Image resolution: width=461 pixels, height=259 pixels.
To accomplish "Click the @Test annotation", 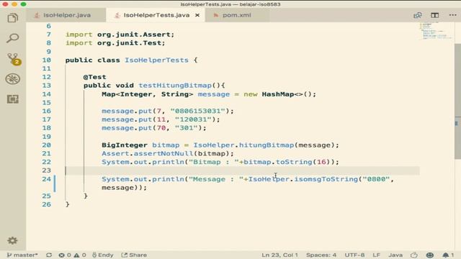I will tap(94, 77).
